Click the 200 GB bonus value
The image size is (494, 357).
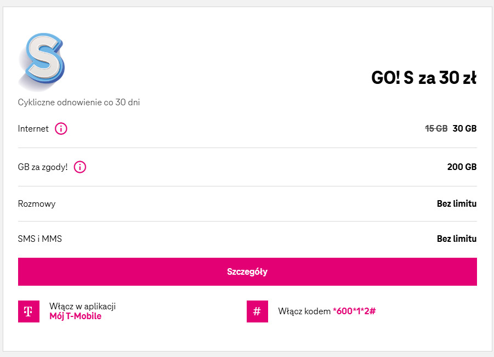pyautogui.click(x=462, y=167)
